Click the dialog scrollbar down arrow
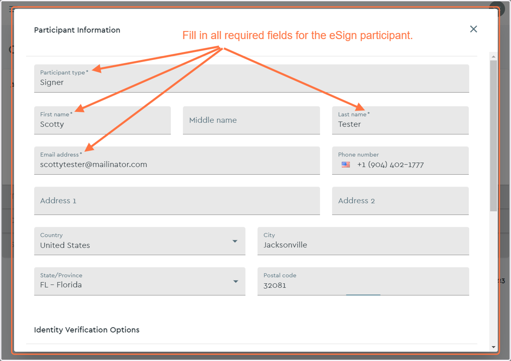Viewport: 511px width, 361px height. (494, 347)
